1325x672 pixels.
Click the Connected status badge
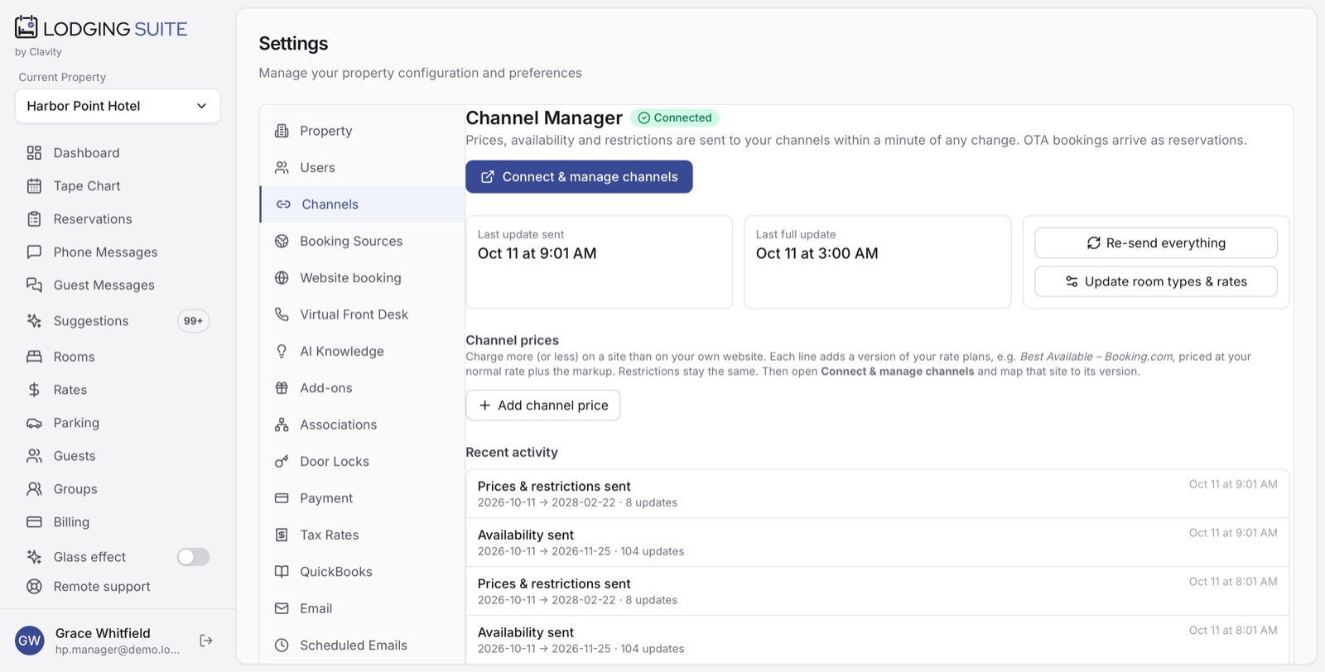tap(675, 118)
